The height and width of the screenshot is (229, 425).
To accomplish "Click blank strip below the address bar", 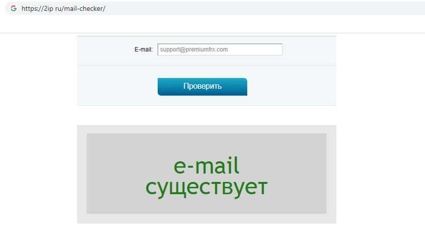I will pos(212,24).
